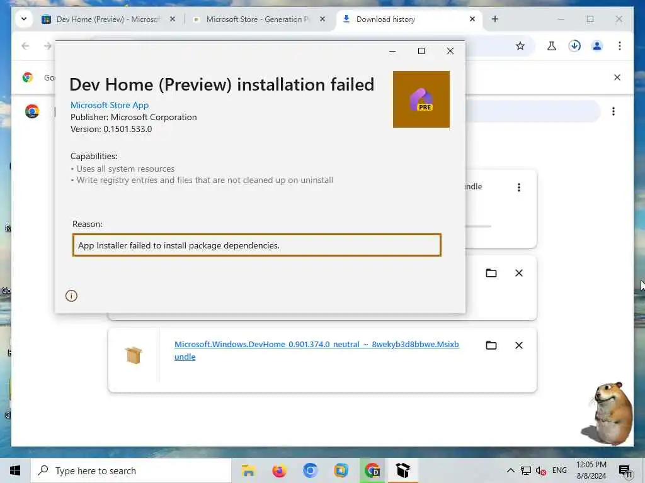Close the Download history tab
Image resolution: width=645 pixels, height=483 pixels.
click(x=472, y=19)
